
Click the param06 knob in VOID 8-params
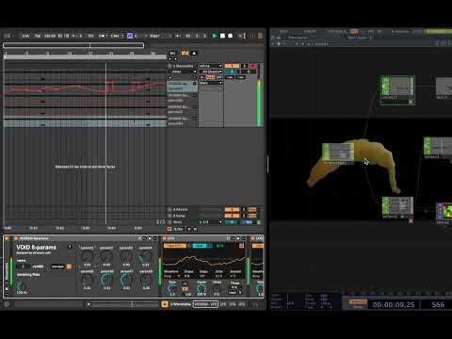[107, 280]
